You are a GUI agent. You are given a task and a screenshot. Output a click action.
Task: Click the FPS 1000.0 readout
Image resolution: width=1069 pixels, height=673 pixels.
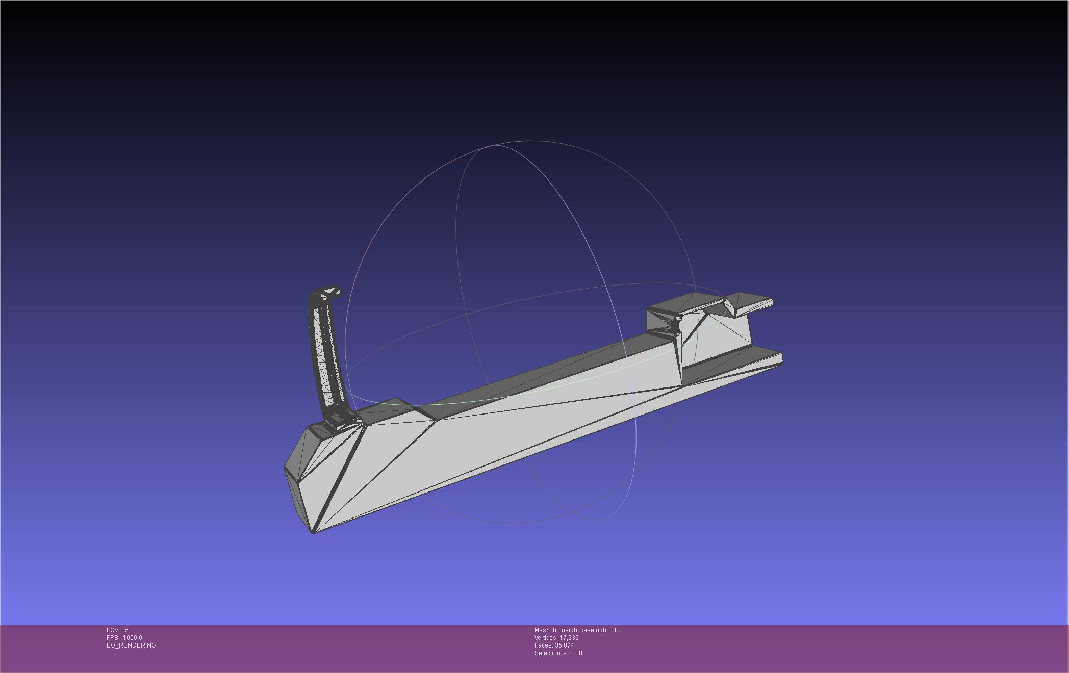(x=124, y=638)
